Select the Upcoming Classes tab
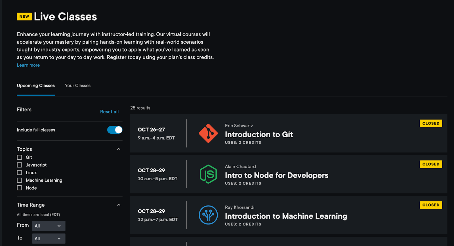The image size is (454, 246). pos(36,86)
